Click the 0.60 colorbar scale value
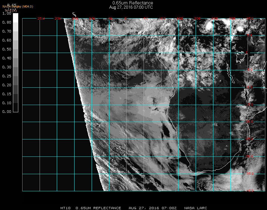 tap(7, 40)
